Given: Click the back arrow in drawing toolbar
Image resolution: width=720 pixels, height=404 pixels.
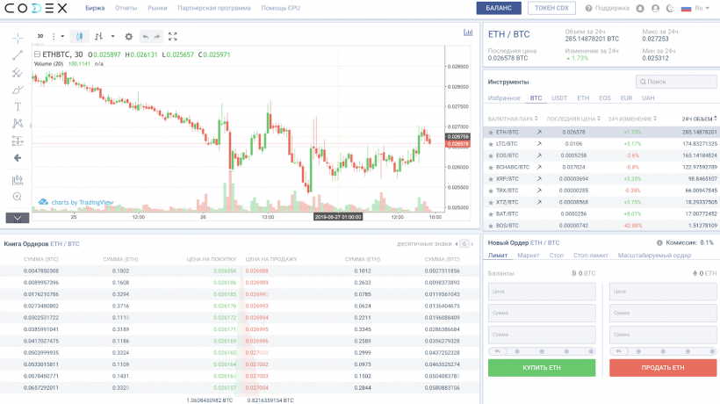Looking at the screenshot, I should coord(18,158).
